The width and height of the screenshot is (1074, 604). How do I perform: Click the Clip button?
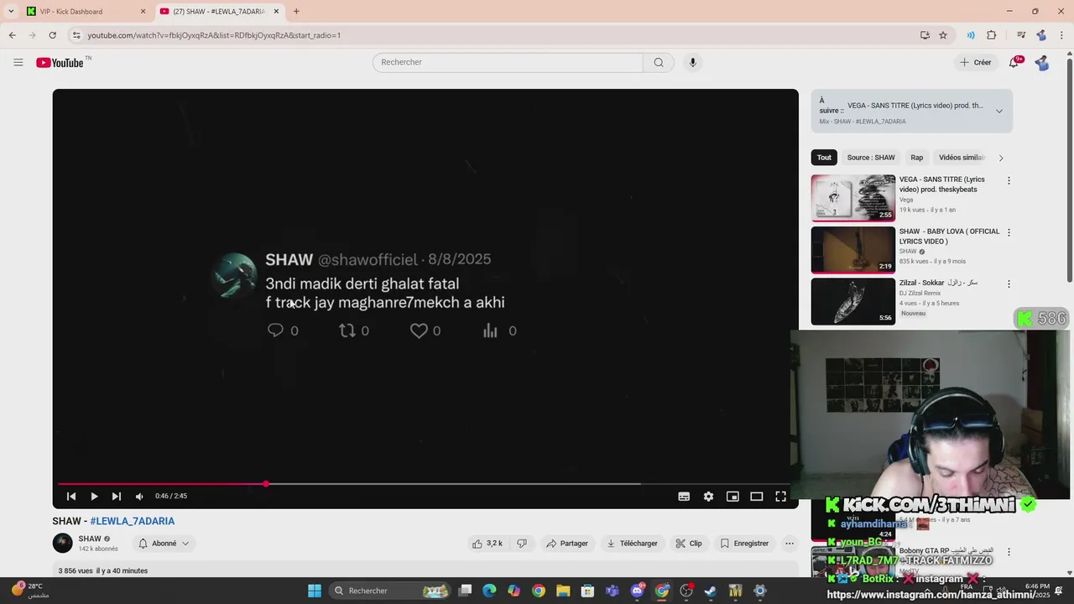[x=689, y=544]
